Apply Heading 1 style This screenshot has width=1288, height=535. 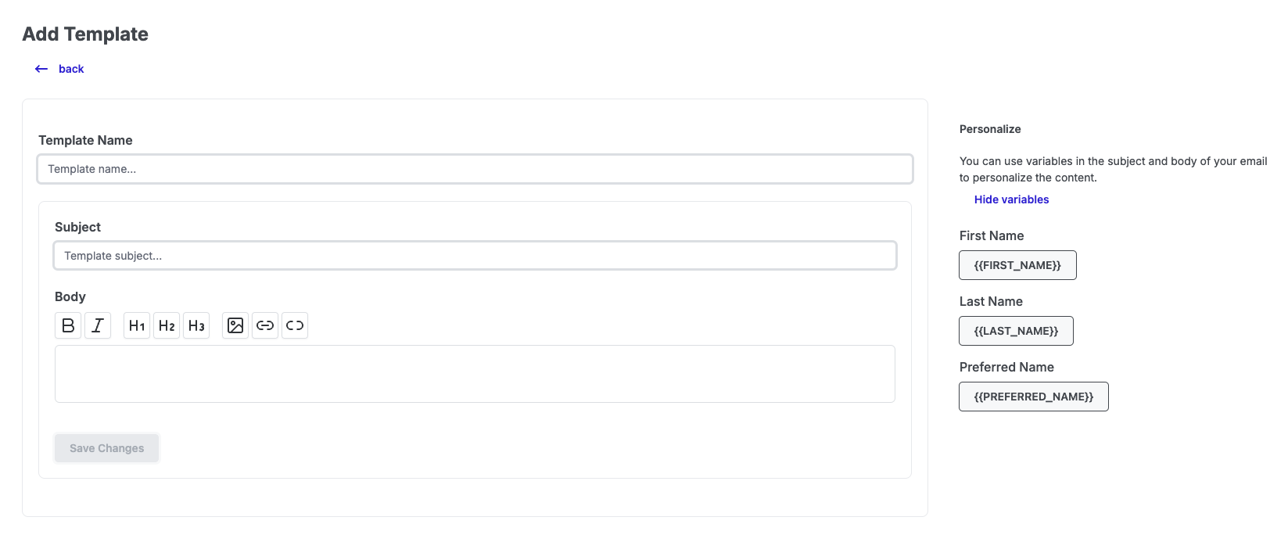tap(137, 325)
